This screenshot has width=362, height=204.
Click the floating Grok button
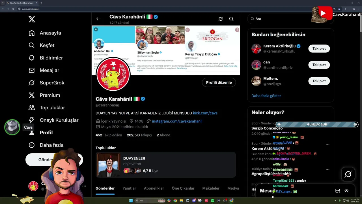pos(348,174)
